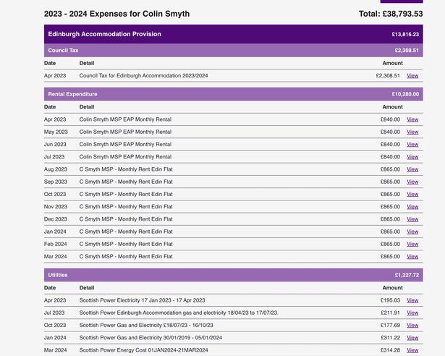Select the Total £38,793.53 text
The image size is (445, 356).
point(391,14)
